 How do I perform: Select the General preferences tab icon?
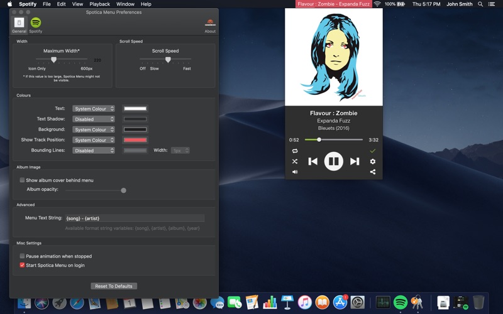19,23
